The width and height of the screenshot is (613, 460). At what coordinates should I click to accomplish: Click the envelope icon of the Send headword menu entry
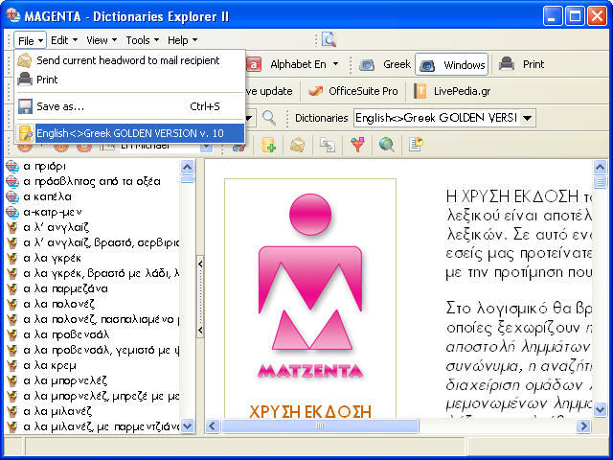(25, 60)
